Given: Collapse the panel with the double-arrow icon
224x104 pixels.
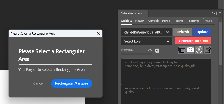Looking at the screenshot, I should [213, 14].
